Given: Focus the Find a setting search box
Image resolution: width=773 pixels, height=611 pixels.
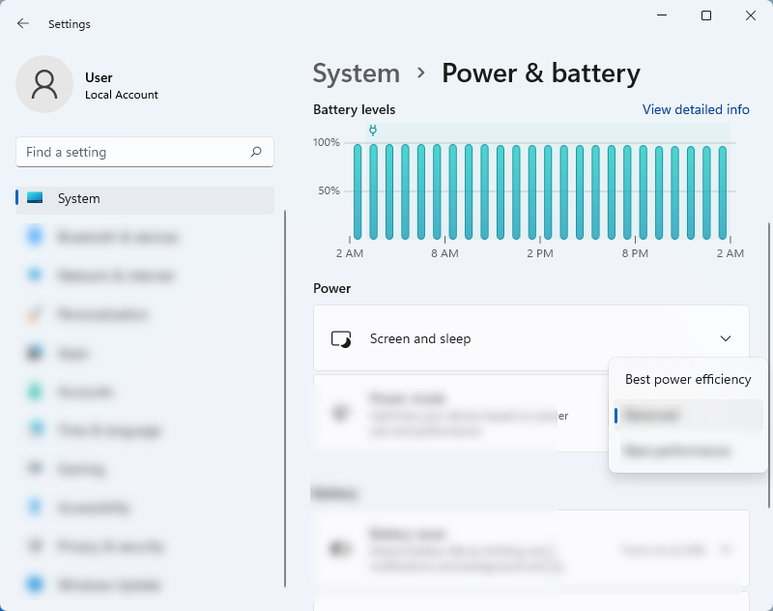Looking at the screenshot, I should [x=135, y=152].
